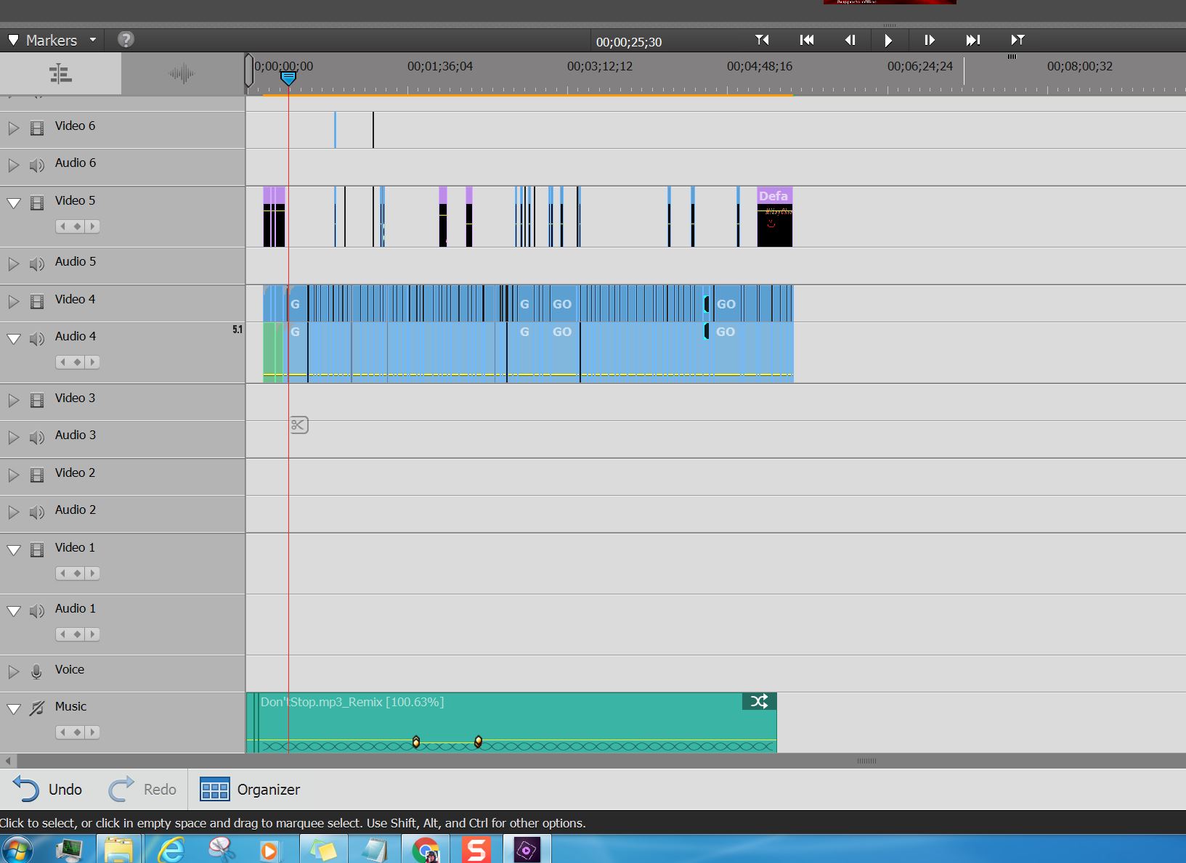Mute the Audio 4 track speaker

coord(37,339)
